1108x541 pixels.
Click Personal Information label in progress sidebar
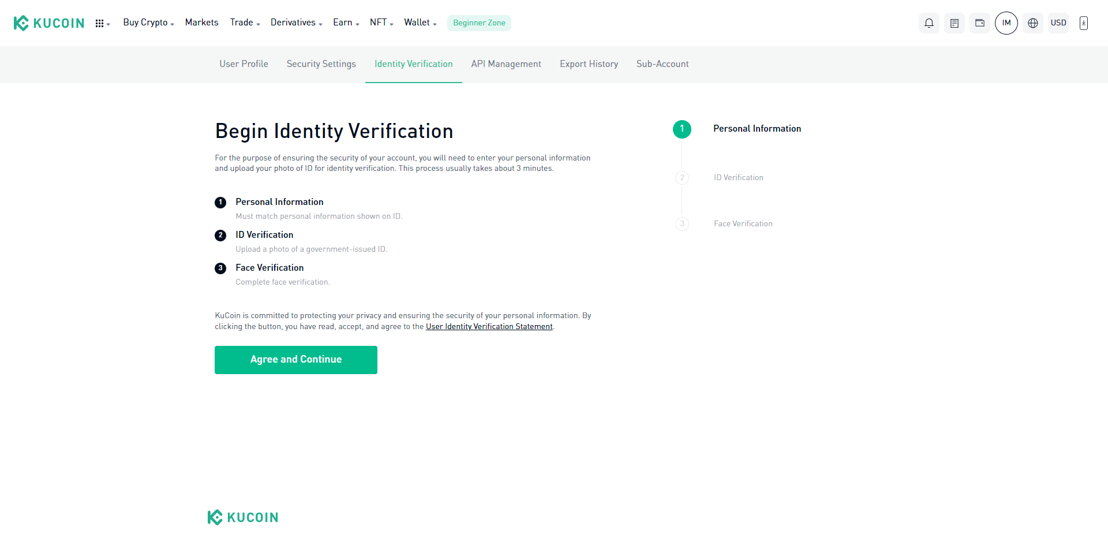[x=757, y=129]
